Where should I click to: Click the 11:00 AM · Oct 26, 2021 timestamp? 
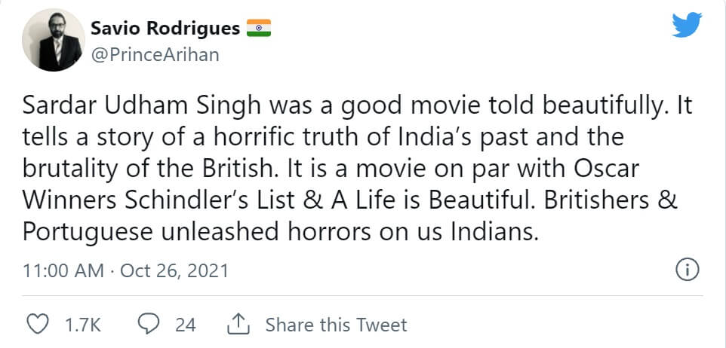(x=125, y=270)
